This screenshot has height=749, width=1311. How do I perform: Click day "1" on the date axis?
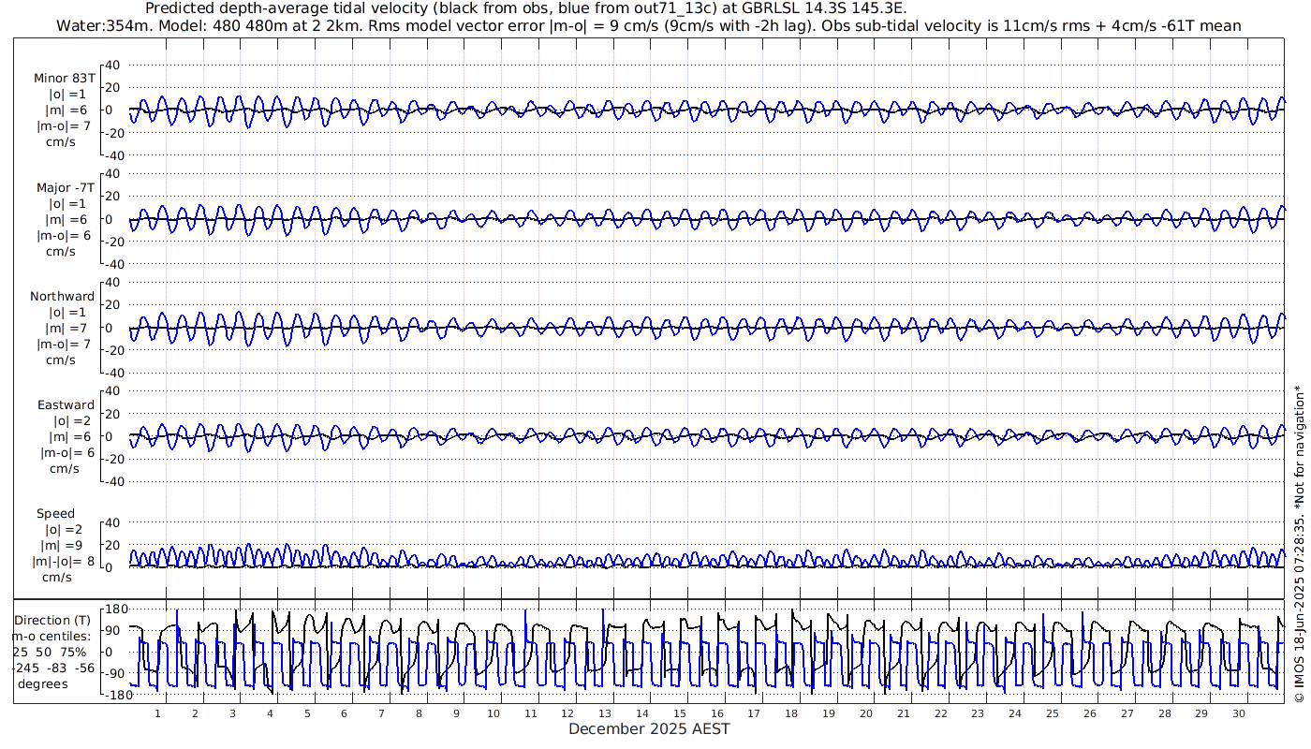pyautogui.click(x=158, y=713)
